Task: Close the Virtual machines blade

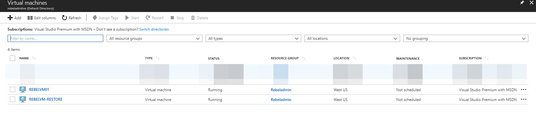Action: [532, 3]
